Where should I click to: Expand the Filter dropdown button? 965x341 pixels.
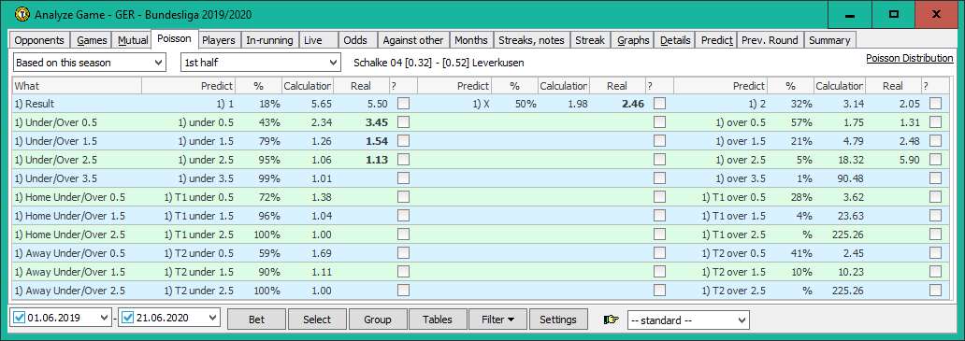[x=497, y=320]
